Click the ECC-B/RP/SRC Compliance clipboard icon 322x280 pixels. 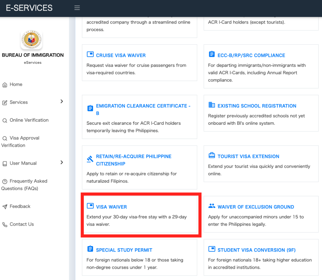pos(212,55)
